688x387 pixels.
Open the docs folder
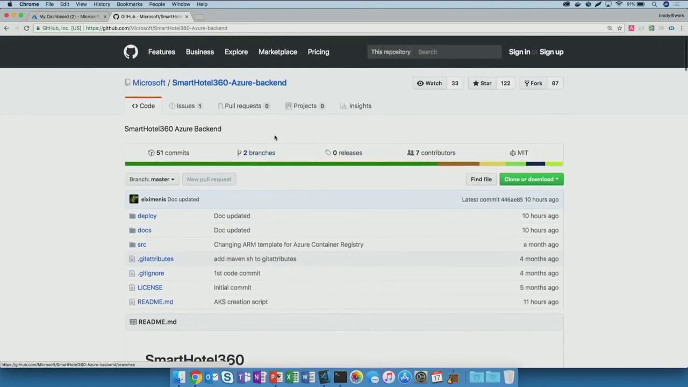pos(144,230)
